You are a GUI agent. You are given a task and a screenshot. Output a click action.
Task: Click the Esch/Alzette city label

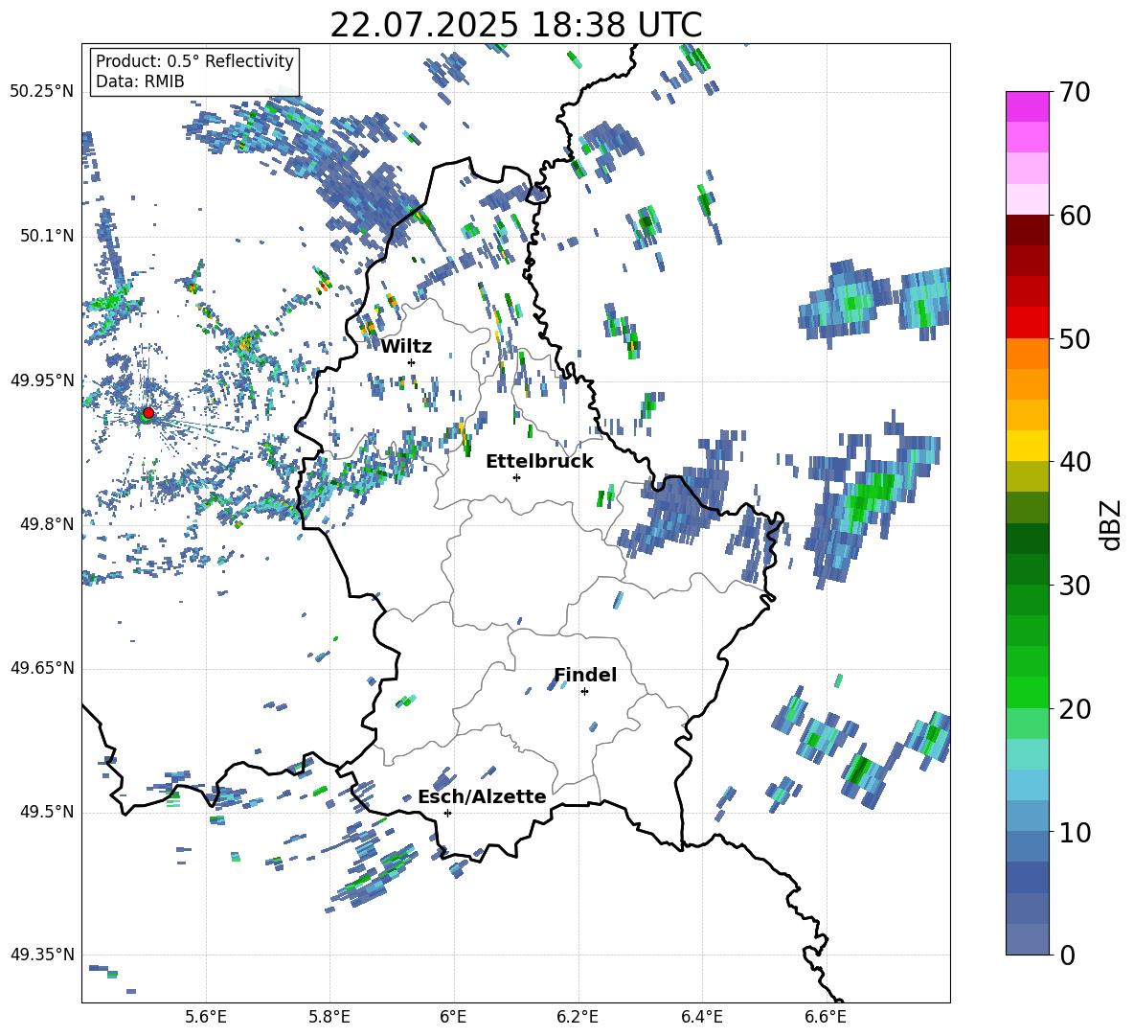coord(482,796)
